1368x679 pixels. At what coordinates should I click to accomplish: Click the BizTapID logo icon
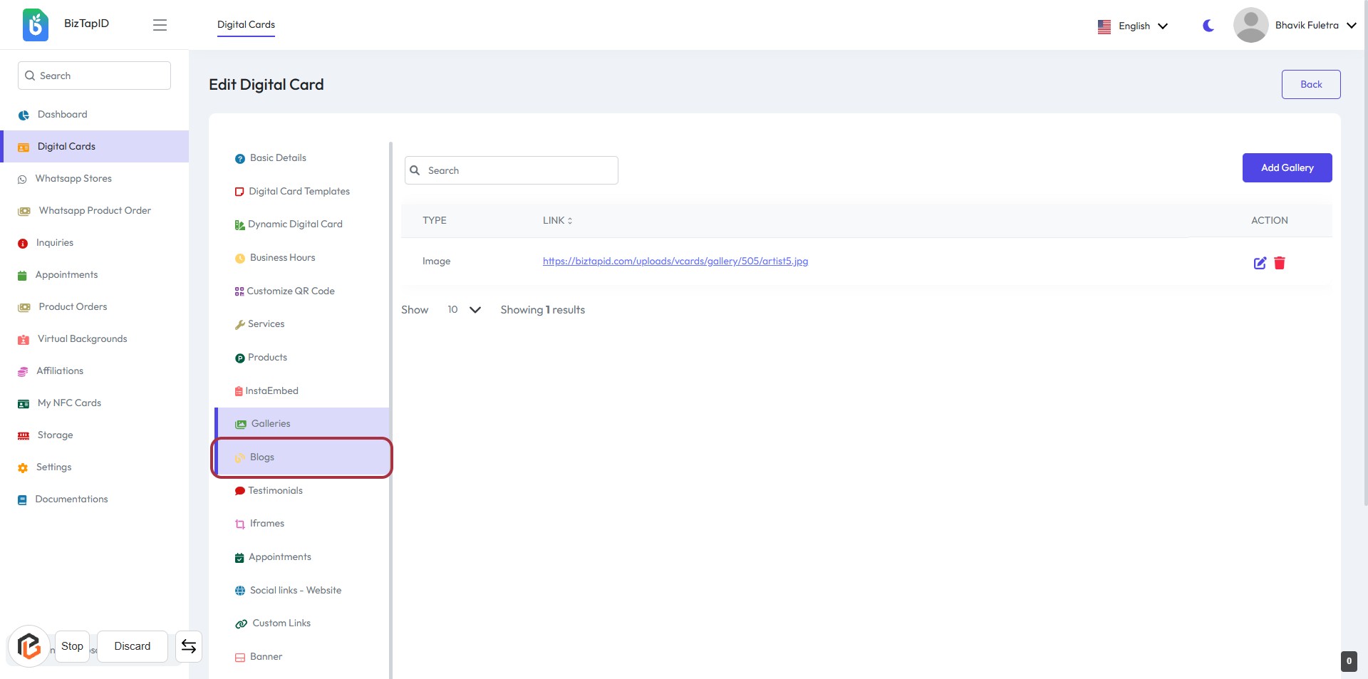click(x=35, y=25)
